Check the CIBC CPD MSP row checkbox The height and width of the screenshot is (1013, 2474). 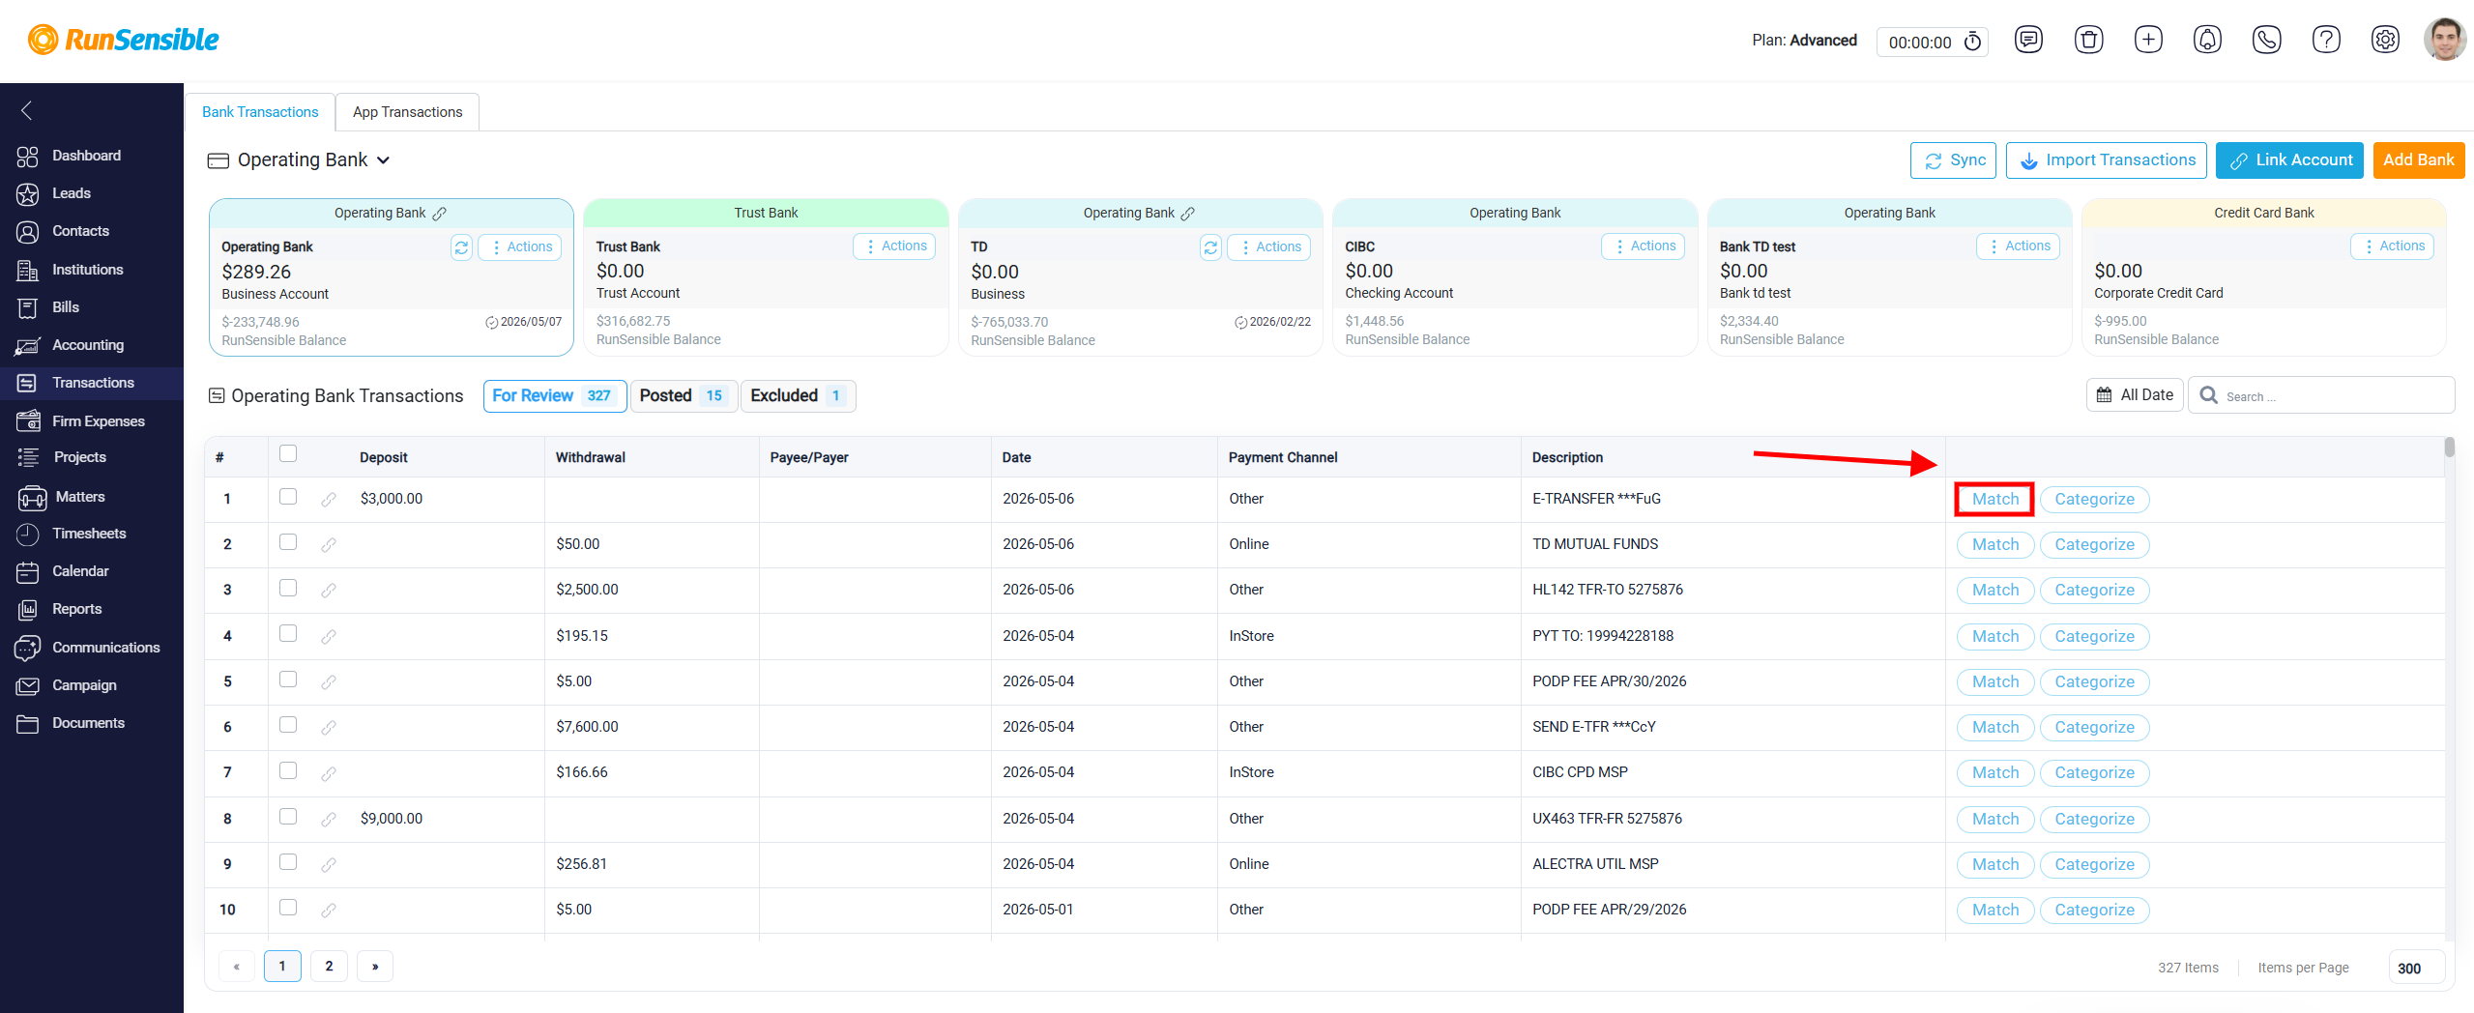(x=288, y=770)
